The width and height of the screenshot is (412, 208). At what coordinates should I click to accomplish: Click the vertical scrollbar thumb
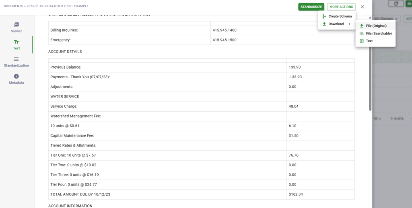(x=370, y=64)
